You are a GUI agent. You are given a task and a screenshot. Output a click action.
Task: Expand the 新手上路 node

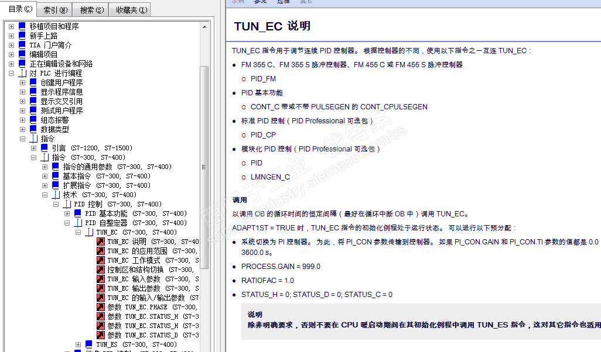click(x=12, y=36)
